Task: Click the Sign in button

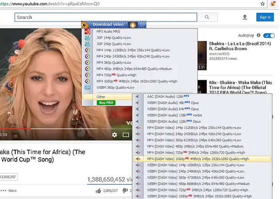Action: [265, 17]
